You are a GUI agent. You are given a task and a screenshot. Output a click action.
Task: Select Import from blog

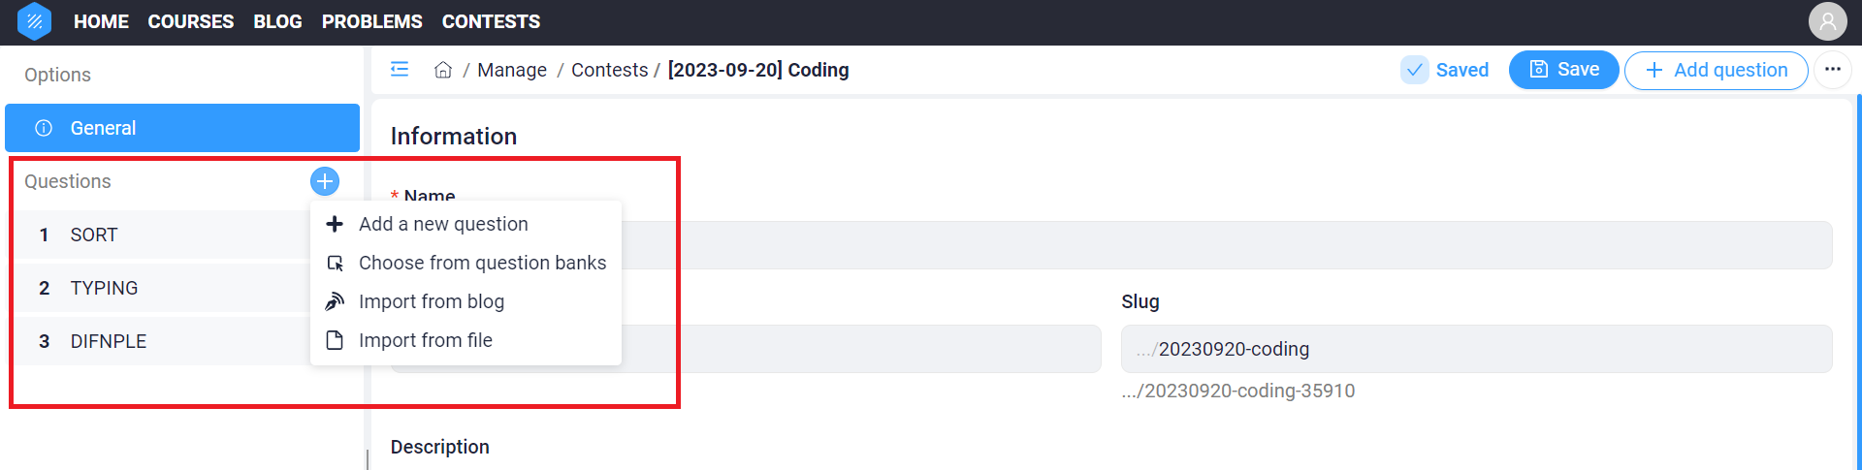click(432, 301)
